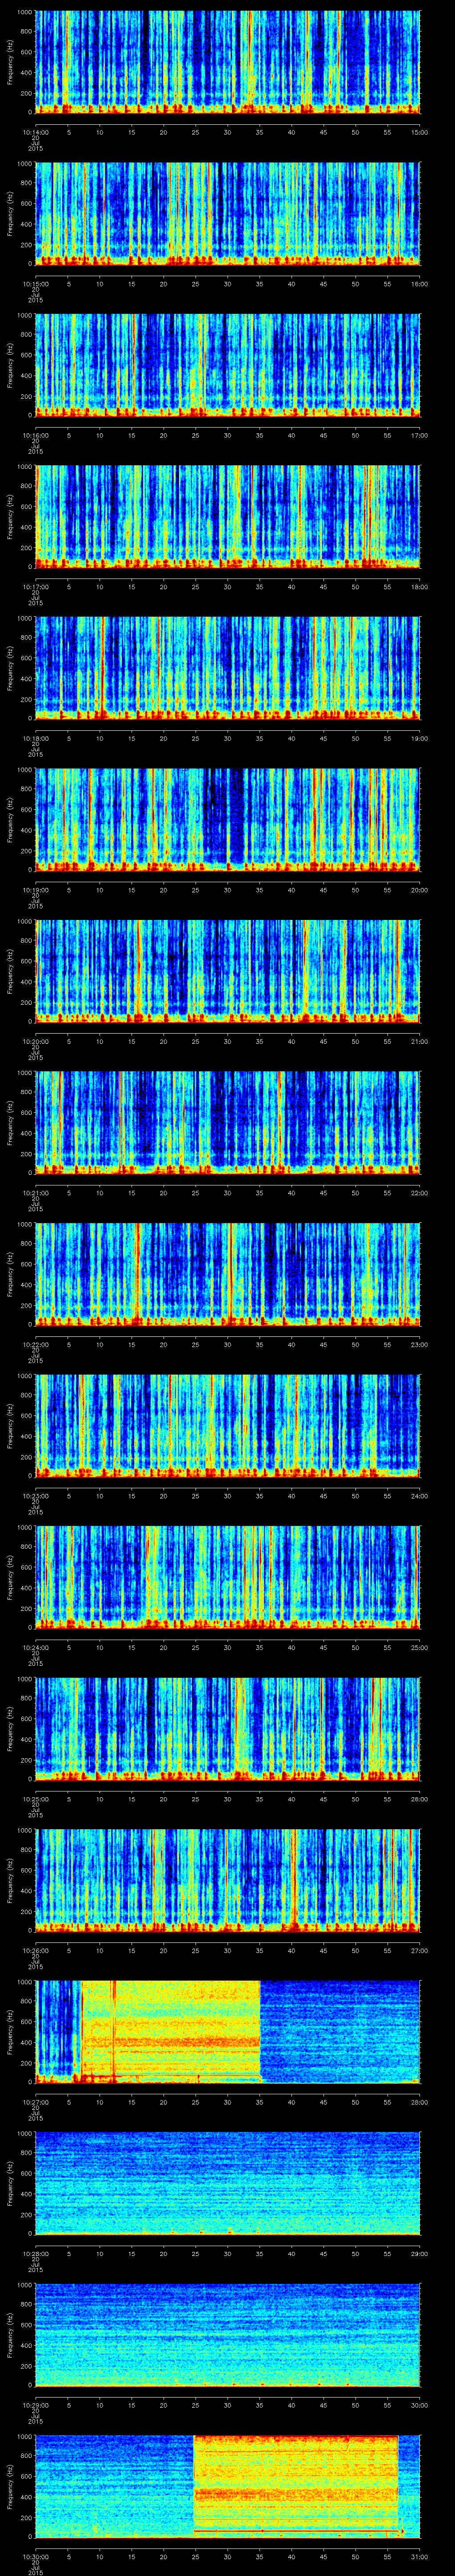The height and width of the screenshot is (2576, 455).
Task: Select the spectrogram panel beginning at 10:16:00
Action: click(228, 365)
